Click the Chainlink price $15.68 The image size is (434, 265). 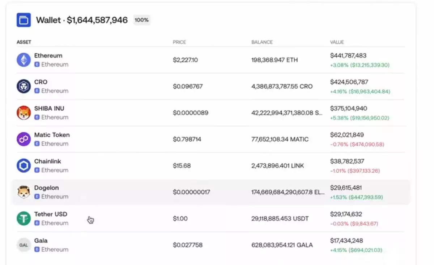click(x=182, y=166)
